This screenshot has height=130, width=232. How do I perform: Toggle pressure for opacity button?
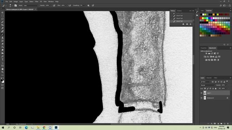54,5
